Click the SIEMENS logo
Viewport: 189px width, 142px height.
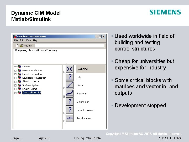tap(165, 12)
